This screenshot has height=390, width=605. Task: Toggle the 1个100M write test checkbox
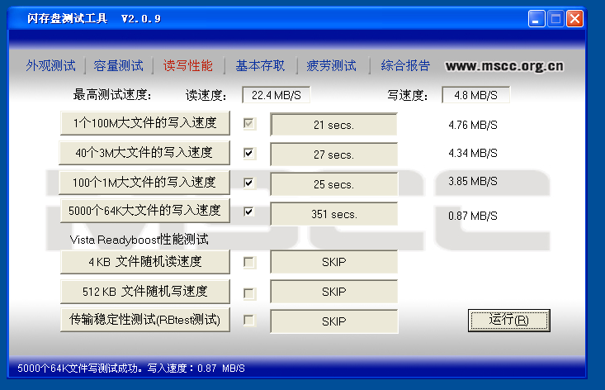[249, 124]
